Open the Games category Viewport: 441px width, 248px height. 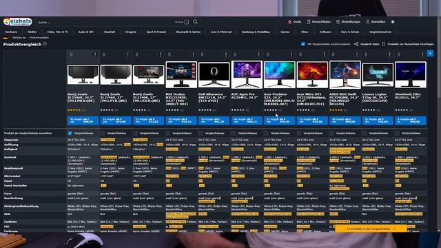click(285, 32)
